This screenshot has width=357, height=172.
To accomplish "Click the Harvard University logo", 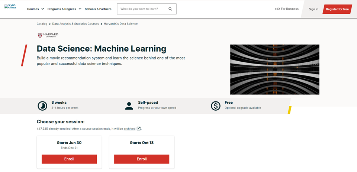I will 48,35.
